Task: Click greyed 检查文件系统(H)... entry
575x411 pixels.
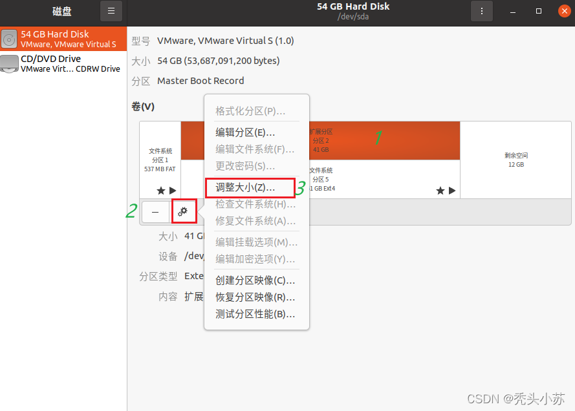Action: point(255,204)
